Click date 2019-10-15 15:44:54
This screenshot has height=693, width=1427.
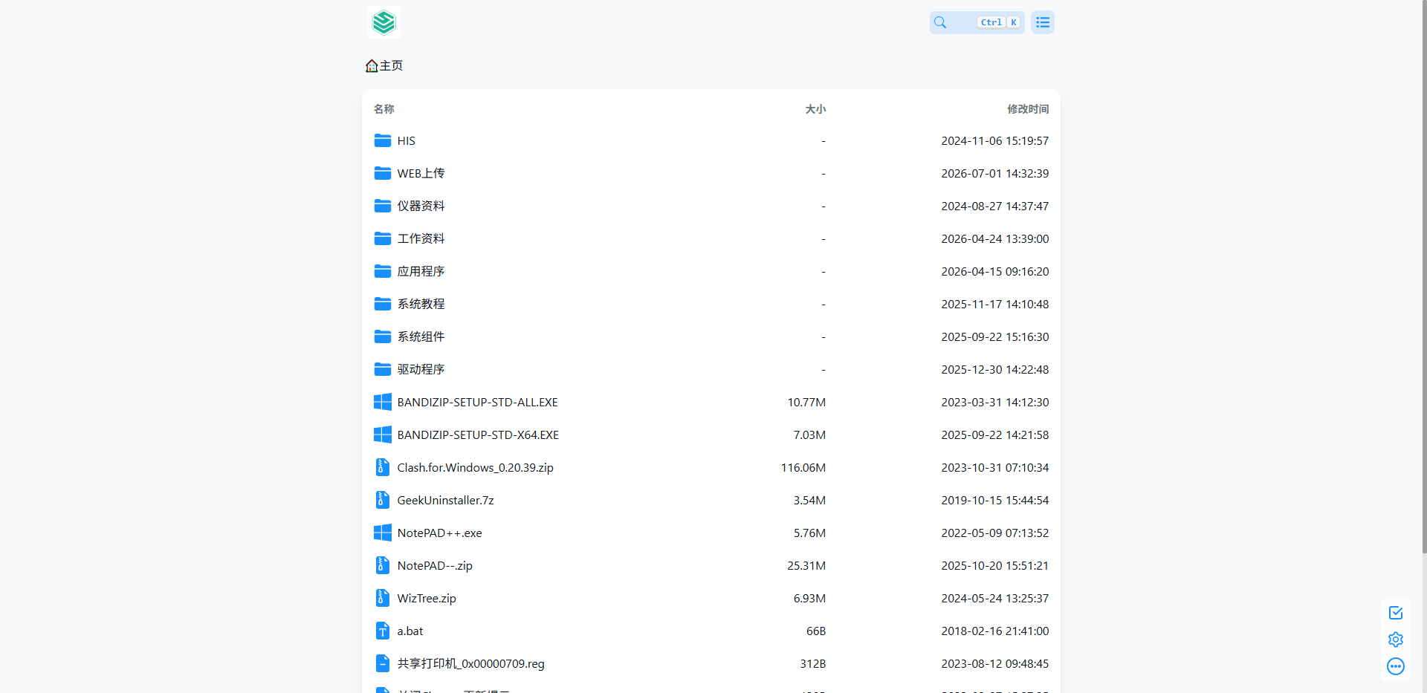(995, 501)
